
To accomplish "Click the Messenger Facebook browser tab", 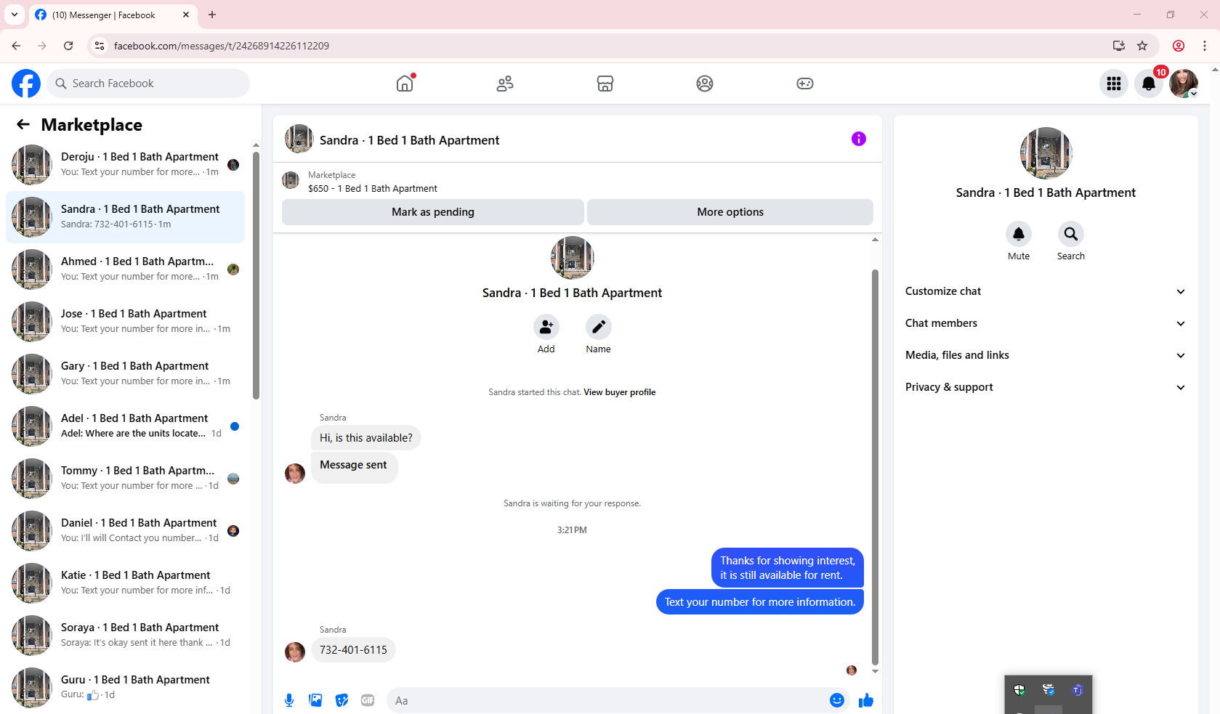I will click(113, 15).
